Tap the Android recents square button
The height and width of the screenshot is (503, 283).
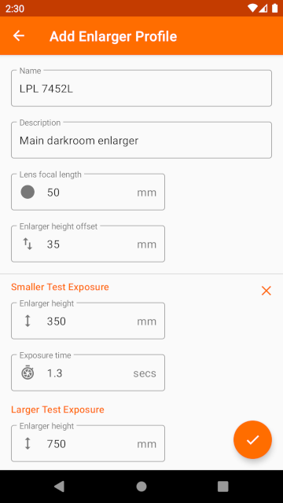[223, 486]
